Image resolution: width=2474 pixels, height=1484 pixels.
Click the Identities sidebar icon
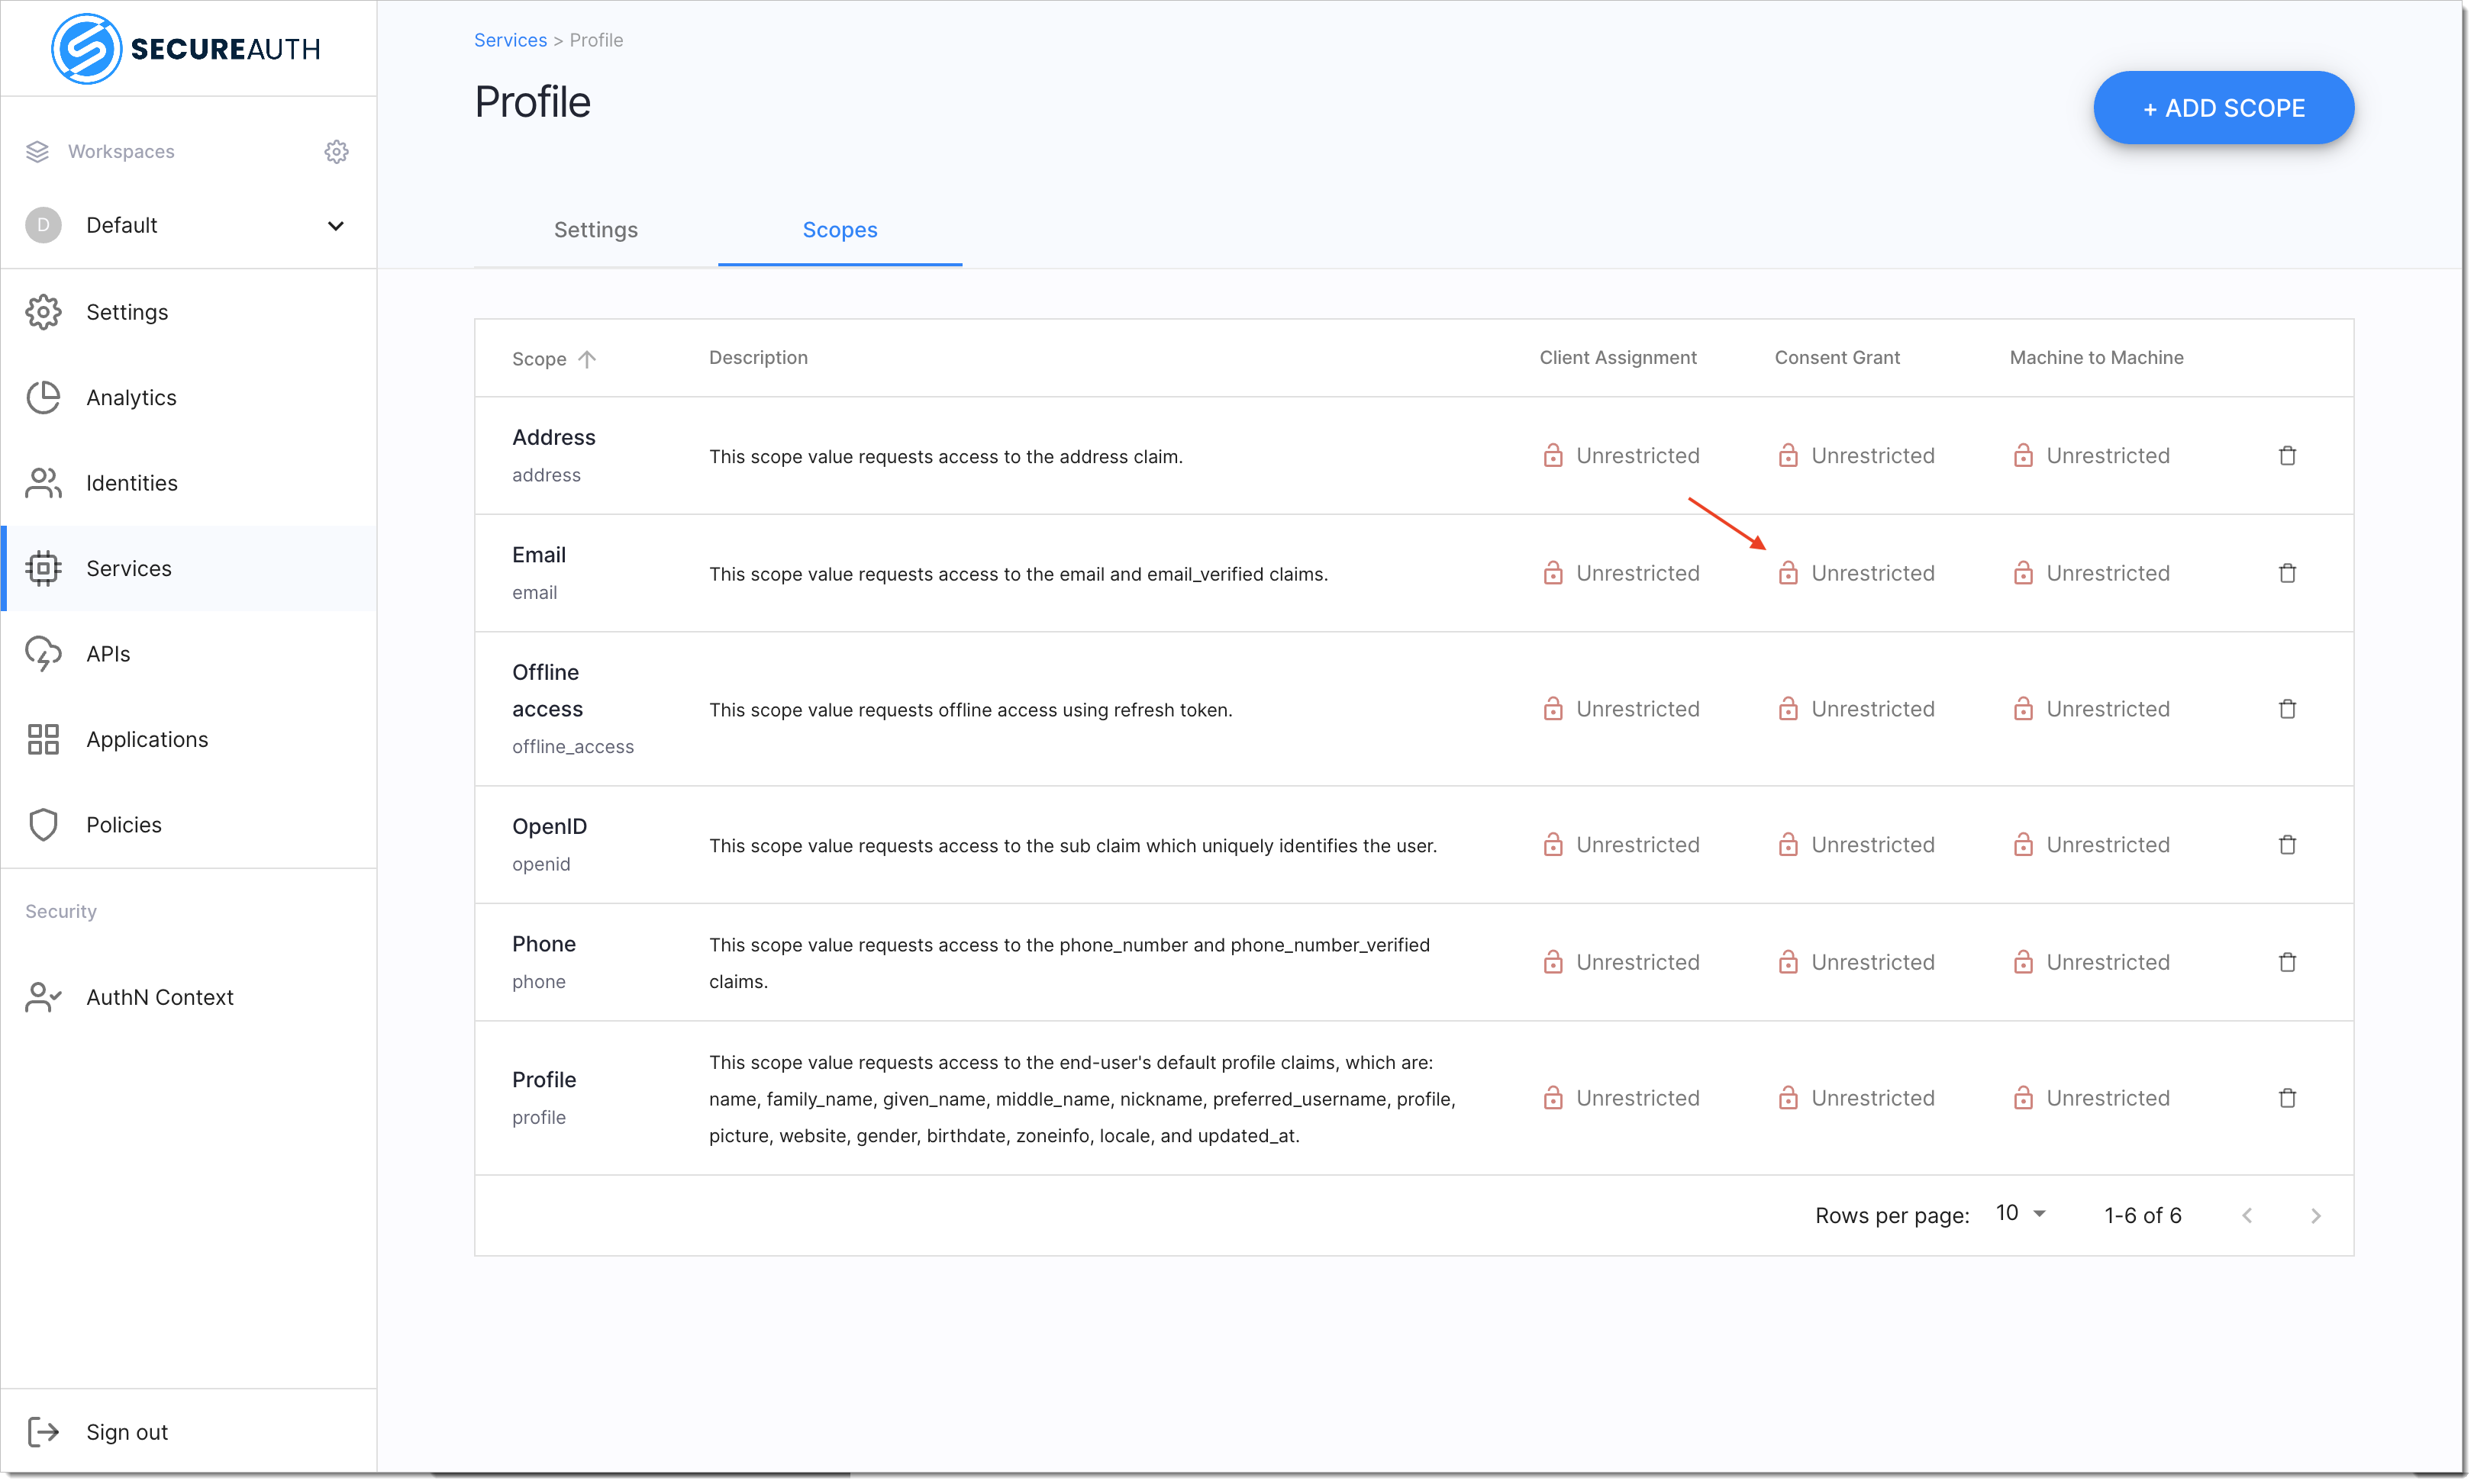[x=44, y=482]
